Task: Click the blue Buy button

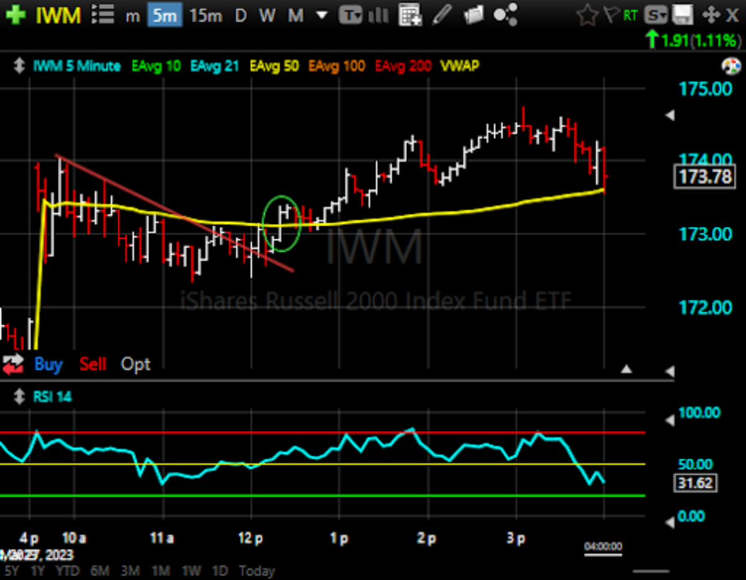Action: (x=48, y=364)
